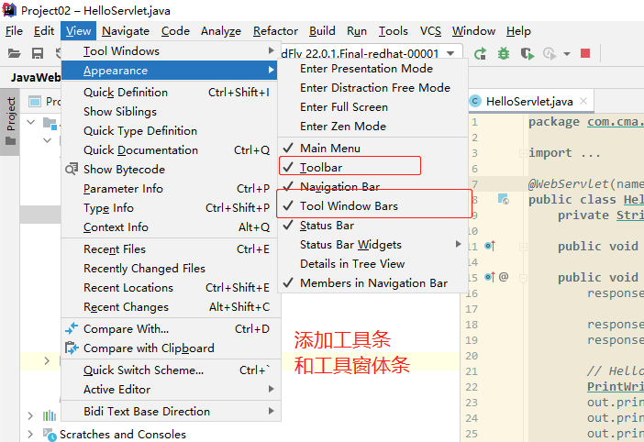Click the folder icon under the Project sidebar label

click(x=11, y=141)
